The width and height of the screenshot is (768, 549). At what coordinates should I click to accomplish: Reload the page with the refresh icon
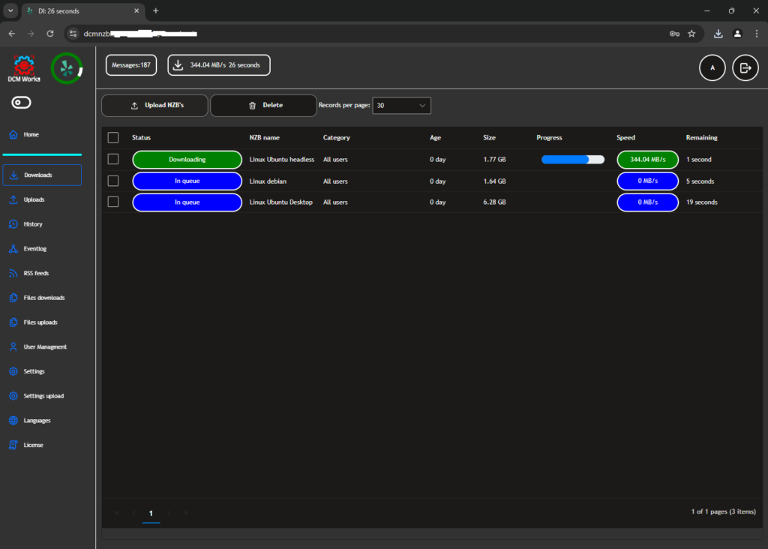coord(50,34)
